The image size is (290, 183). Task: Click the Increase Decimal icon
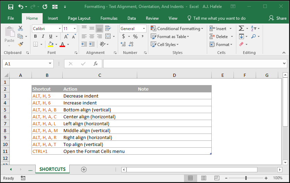pyautogui.click(x=123, y=44)
